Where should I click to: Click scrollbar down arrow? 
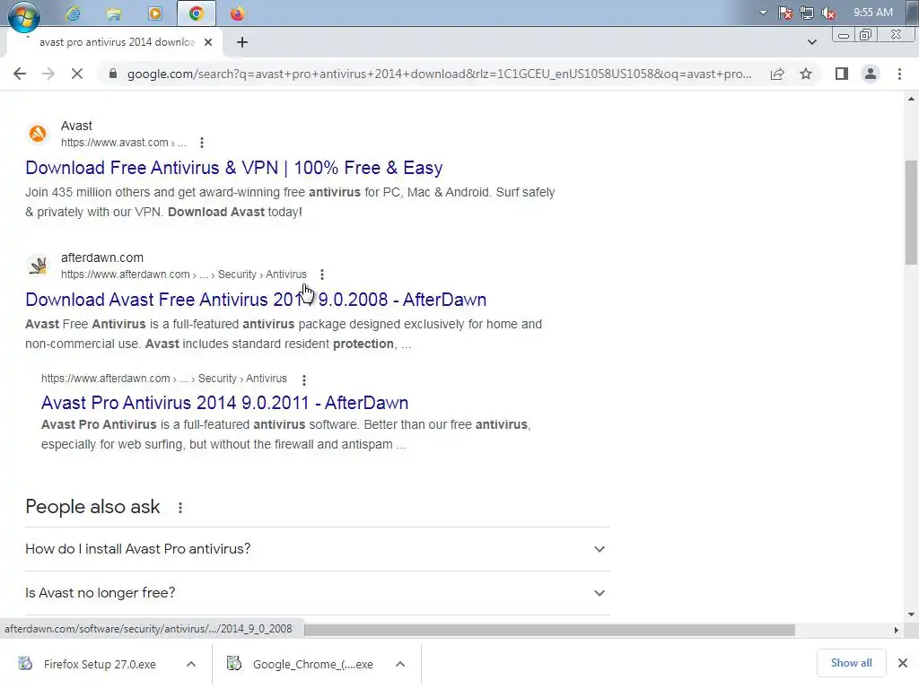912,615
